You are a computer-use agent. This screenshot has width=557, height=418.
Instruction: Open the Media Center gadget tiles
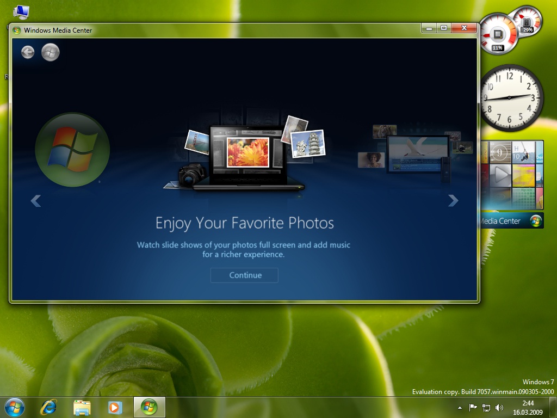[x=512, y=175]
